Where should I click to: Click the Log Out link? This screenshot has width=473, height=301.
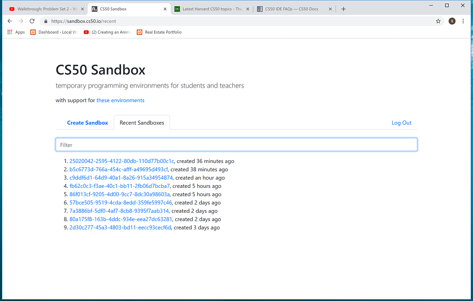pyautogui.click(x=401, y=122)
